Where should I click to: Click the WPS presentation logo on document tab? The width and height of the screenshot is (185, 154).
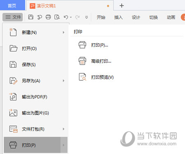tap(32, 6)
